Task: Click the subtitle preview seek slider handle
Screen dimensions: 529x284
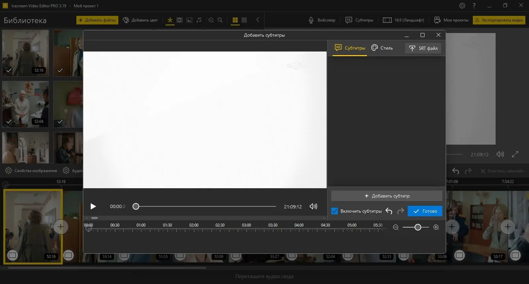Action: (x=136, y=206)
